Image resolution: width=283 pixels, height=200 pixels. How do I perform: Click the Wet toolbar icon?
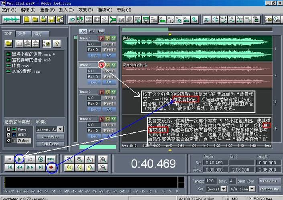[223, 20]
